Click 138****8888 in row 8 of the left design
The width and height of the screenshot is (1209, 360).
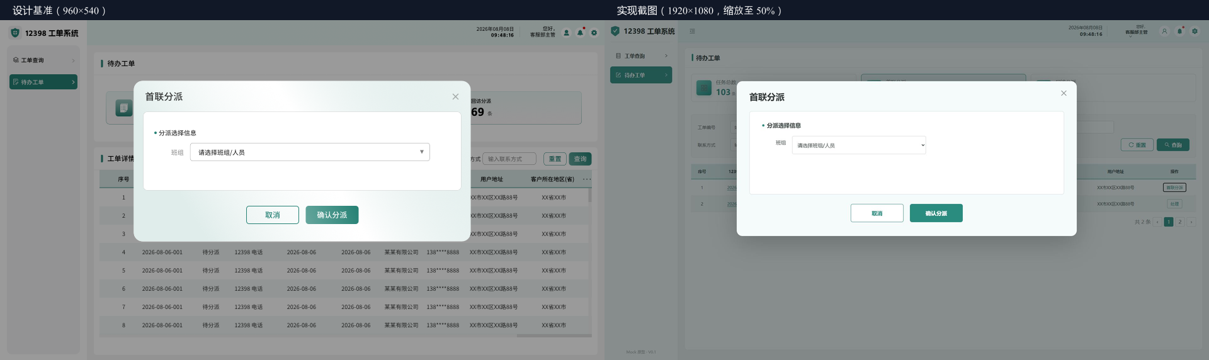(x=443, y=325)
